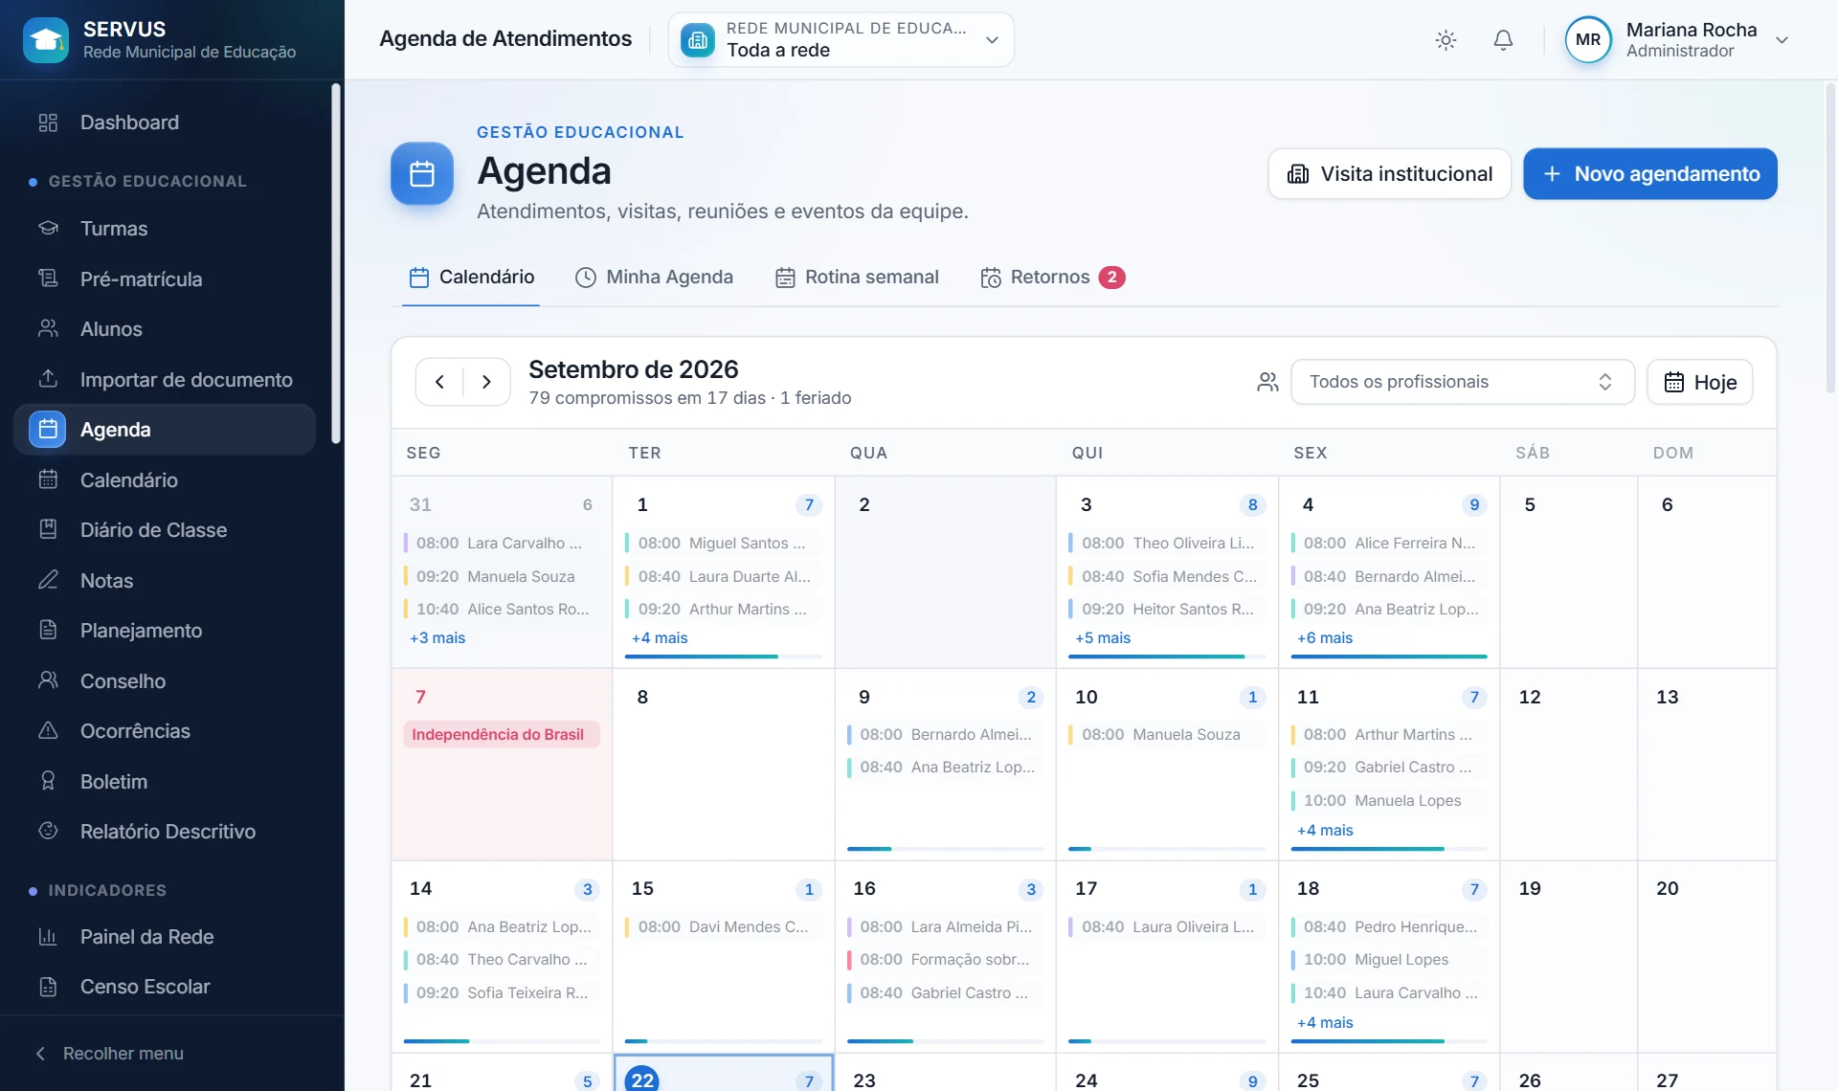This screenshot has width=1838, height=1091.
Task: Open Independência do Brasil holiday
Action: (502, 735)
